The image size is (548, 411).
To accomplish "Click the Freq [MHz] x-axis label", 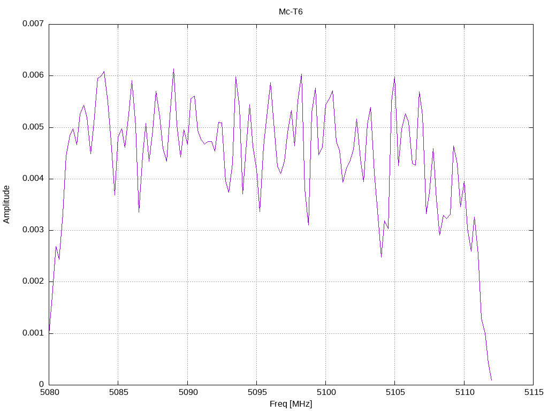I will click(x=291, y=404).
